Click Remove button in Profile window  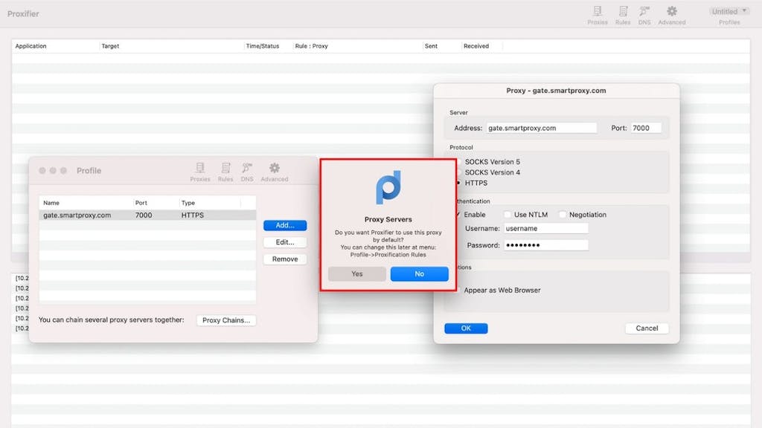click(285, 259)
